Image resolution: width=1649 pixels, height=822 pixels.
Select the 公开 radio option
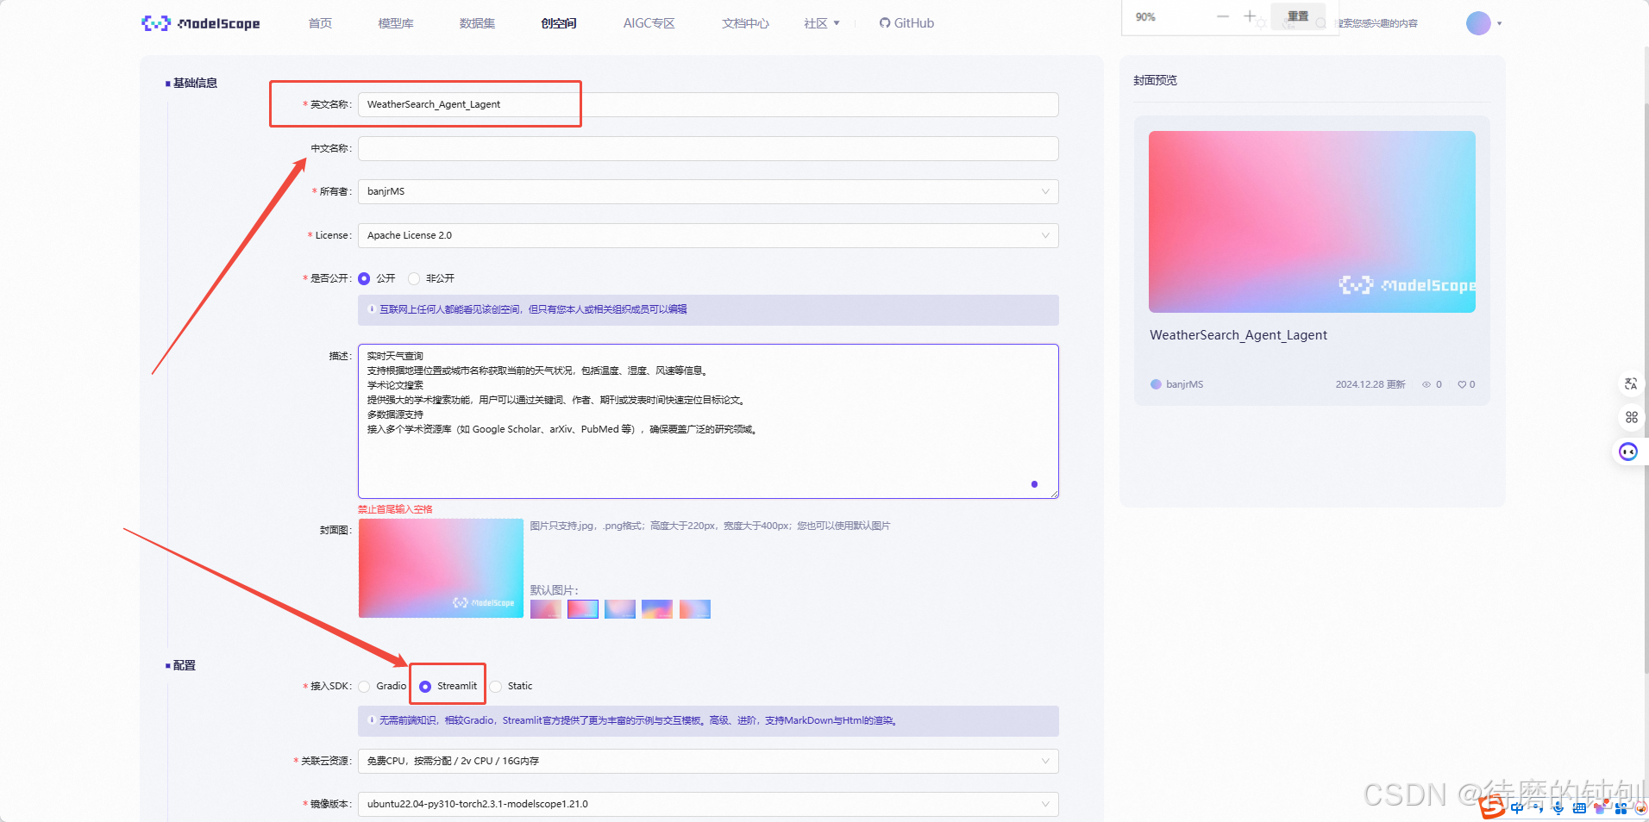click(x=364, y=278)
